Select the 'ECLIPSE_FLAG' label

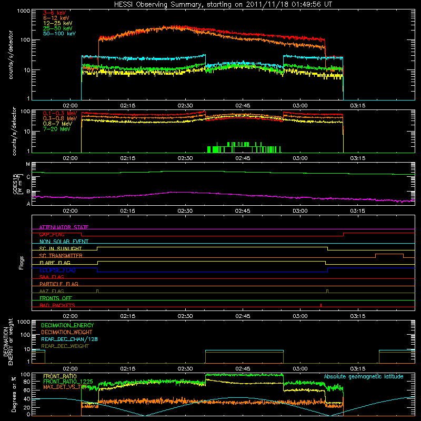(57, 270)
